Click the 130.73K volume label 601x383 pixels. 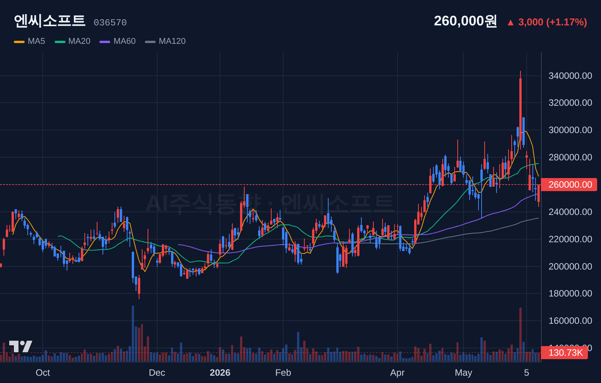564,353
